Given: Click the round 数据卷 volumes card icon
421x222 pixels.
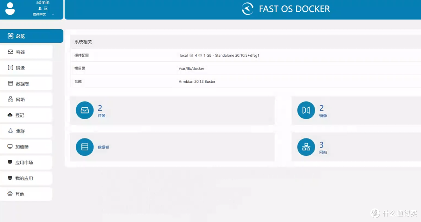Looking at the screenshot, I should point(85,147).
